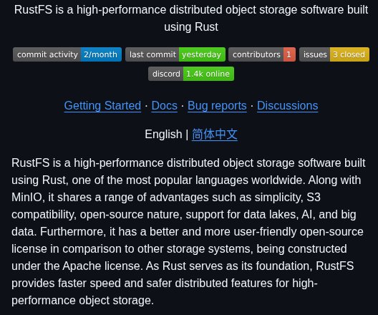378x315 pixels.
Task: Click the Apache license mention in the paragraph
Action: [102, 266]
